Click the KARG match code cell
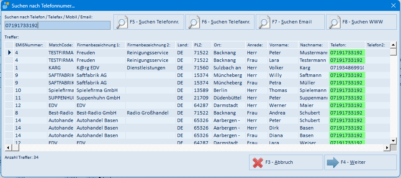This screenshot has width=401, height=178. (62, 68)
